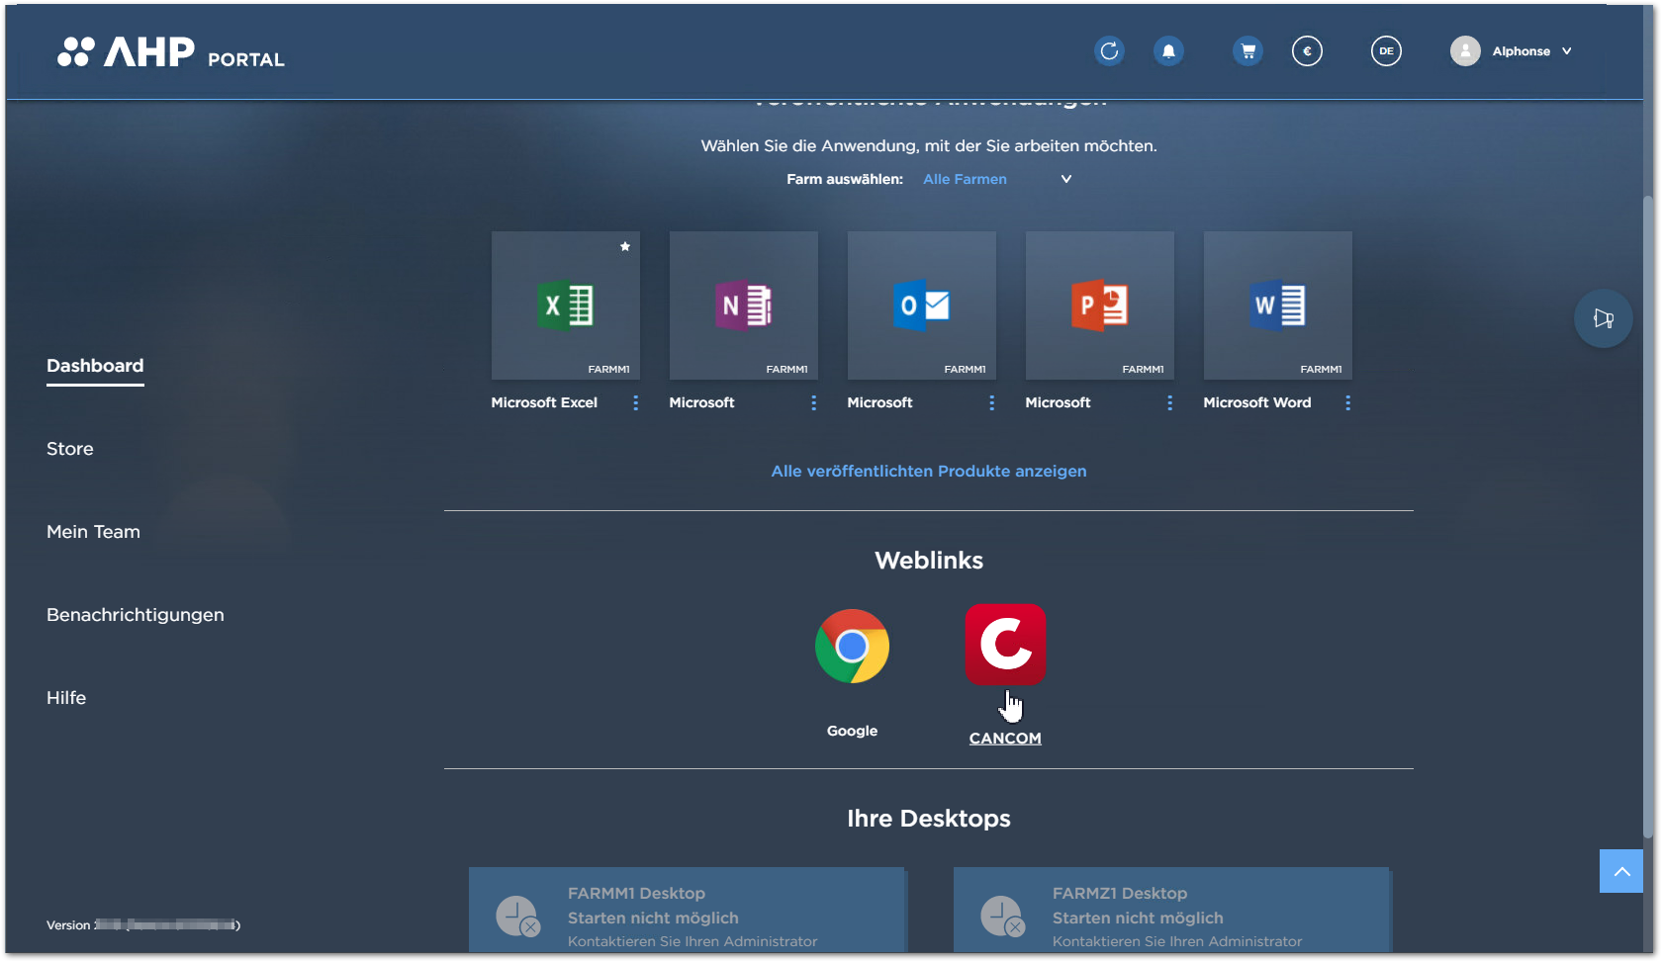The height and width of the screenshot is (962, 1662).
Task: Open Hilfe in sidebar
Action: [x=66, y=698]
